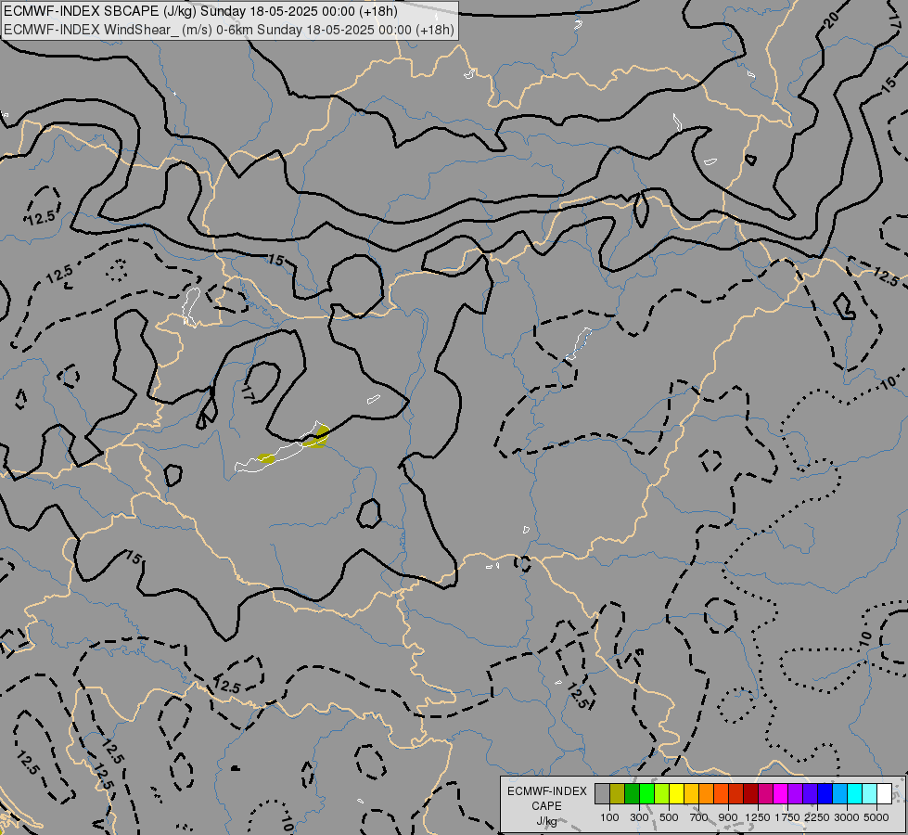Image resolution: width=908 pixels, height=835 pixels.
Task: Choose the bright green CAPE legend swatch
Action: 646,793
